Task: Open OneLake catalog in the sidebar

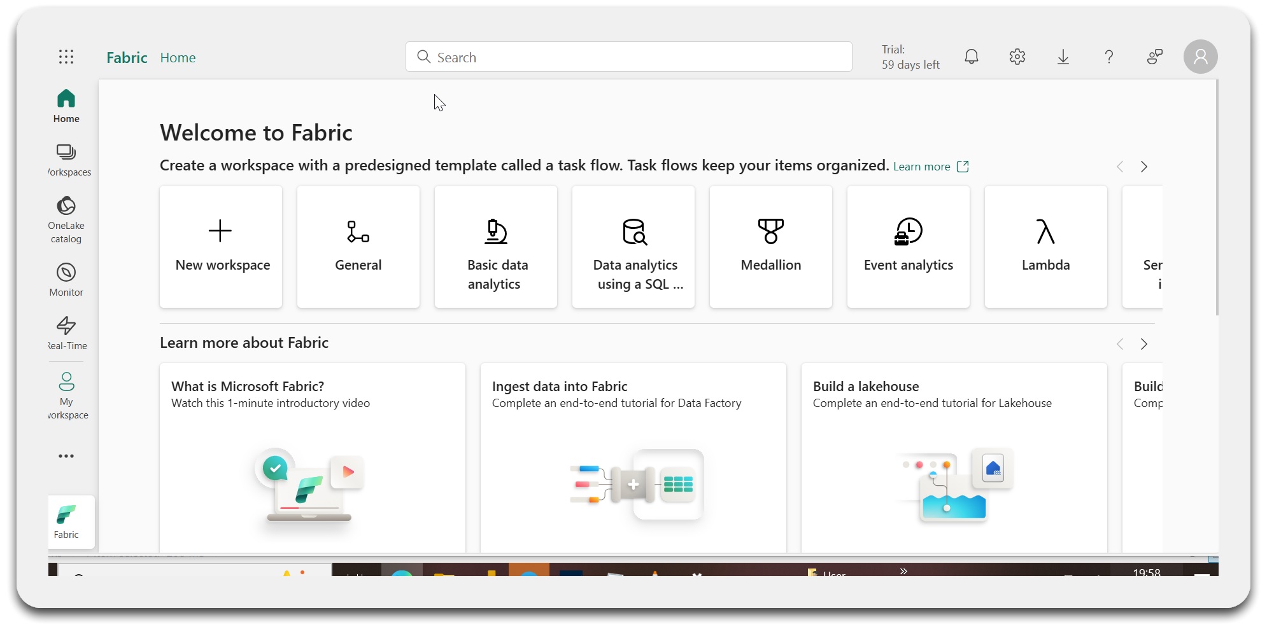Action: (x=66, y=220)
